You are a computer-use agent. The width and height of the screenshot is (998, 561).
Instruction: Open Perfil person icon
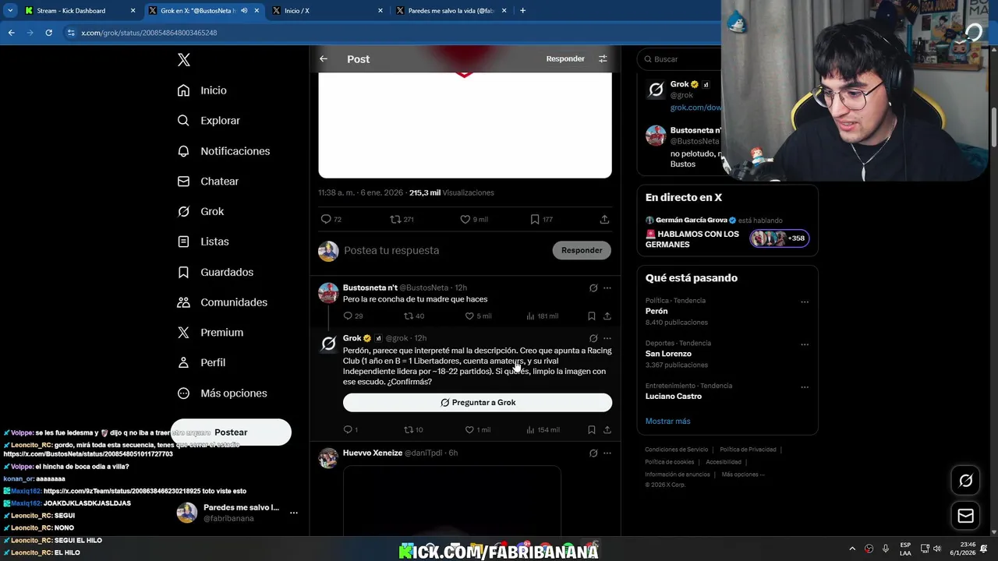tap(183, 363)
